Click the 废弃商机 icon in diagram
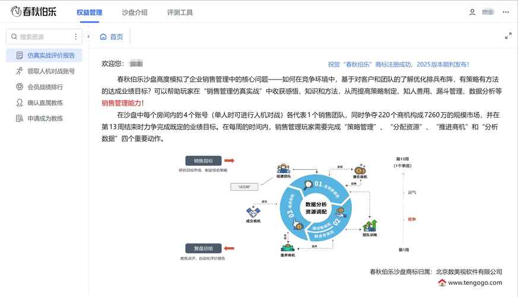This screenshot has height=297, width=518. (287, 248)
